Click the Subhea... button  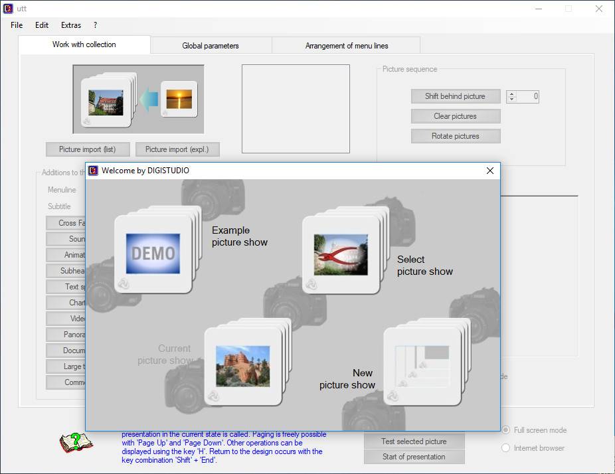tap(66, 270)
